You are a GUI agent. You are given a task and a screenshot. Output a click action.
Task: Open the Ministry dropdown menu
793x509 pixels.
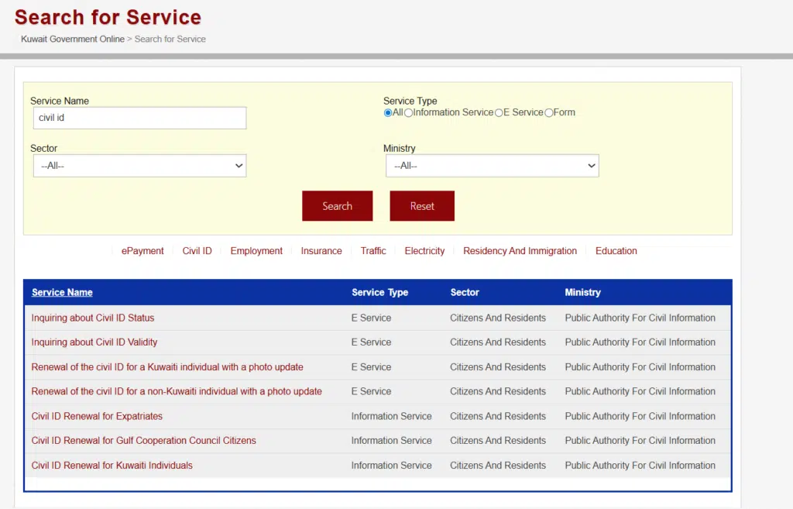pos(493,165)
